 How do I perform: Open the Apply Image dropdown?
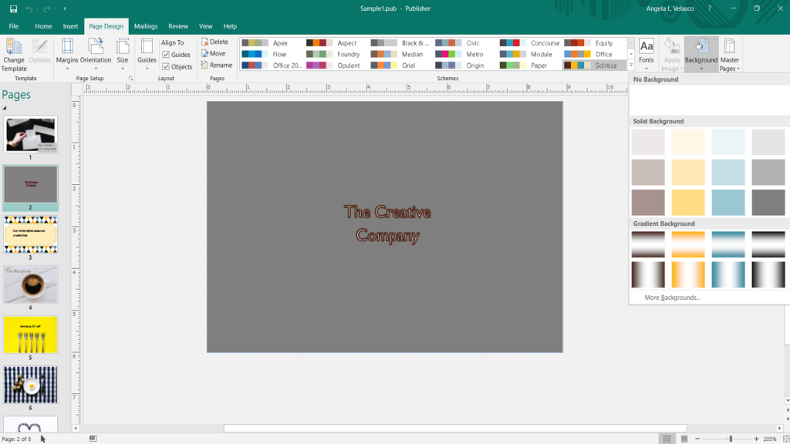point(671,52)
